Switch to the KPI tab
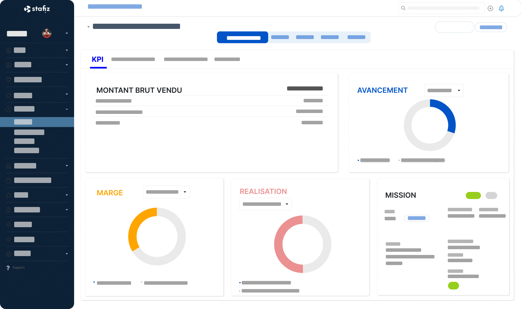 (x=98, y=60)
